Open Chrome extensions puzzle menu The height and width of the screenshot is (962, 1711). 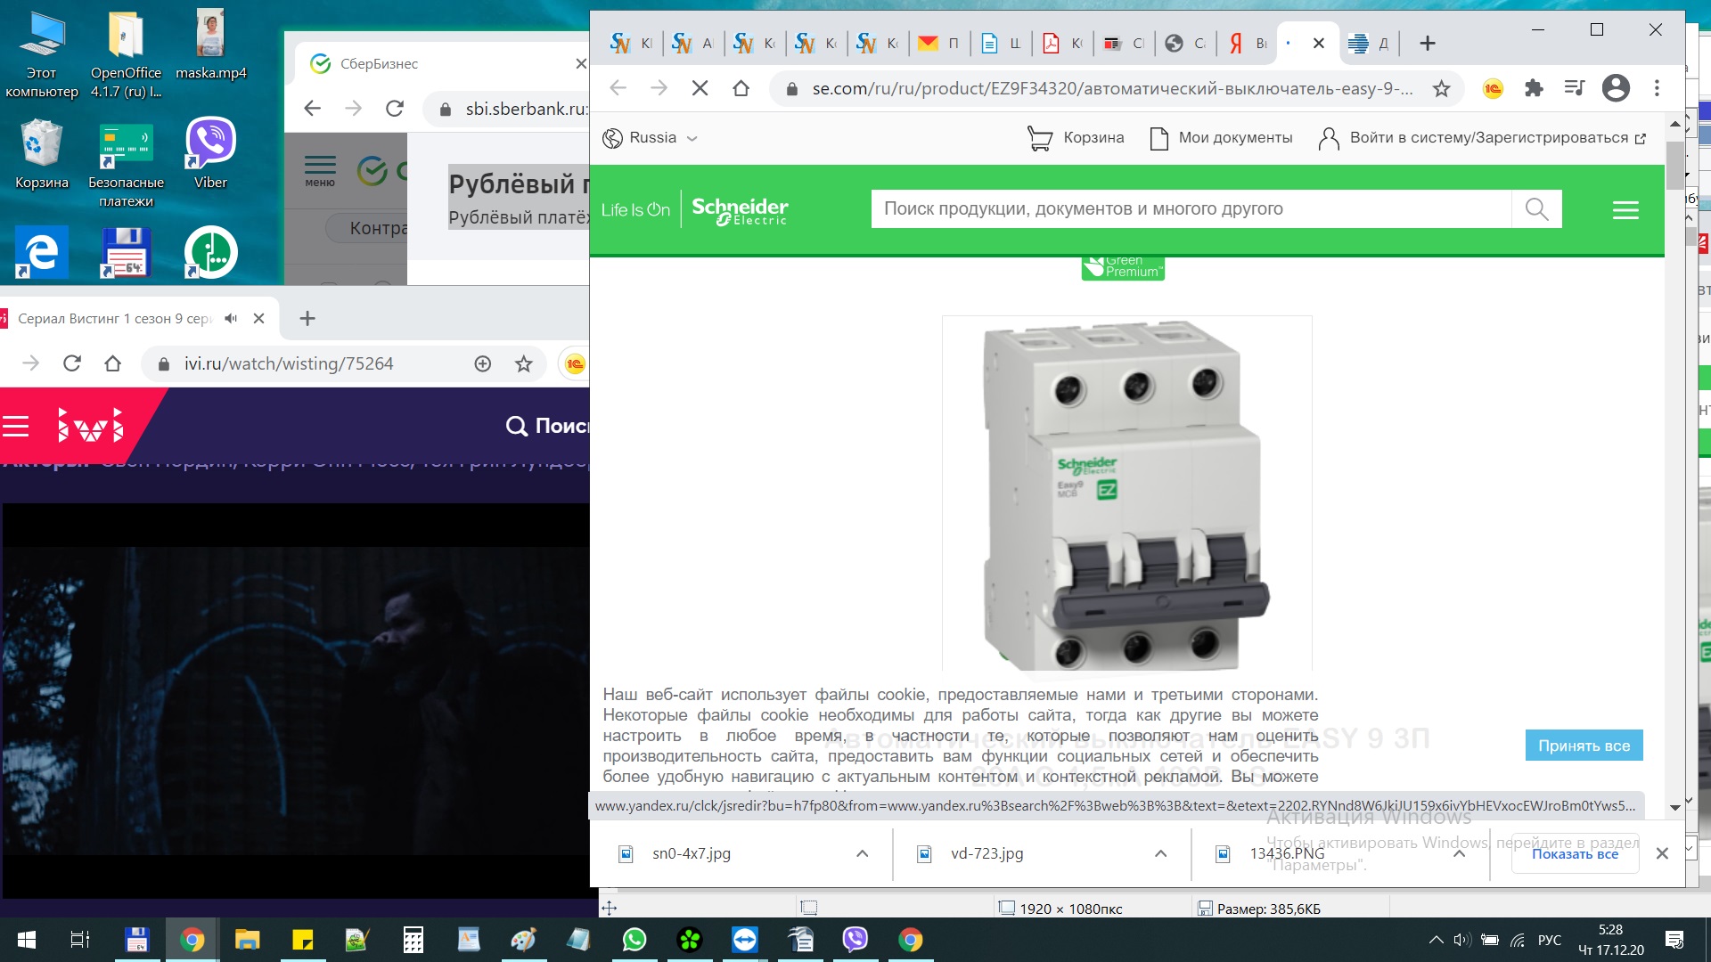[1534, 88]
